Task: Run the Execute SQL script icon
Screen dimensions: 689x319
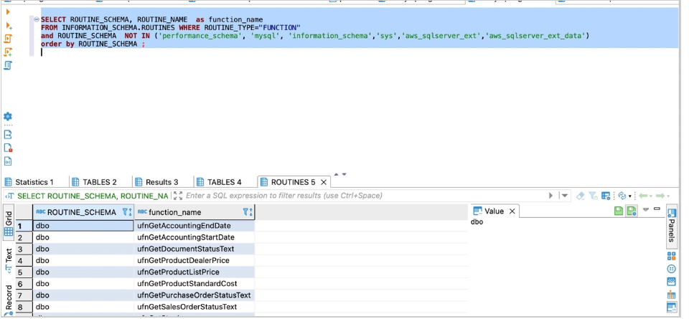Action: (x=8, y=39)
